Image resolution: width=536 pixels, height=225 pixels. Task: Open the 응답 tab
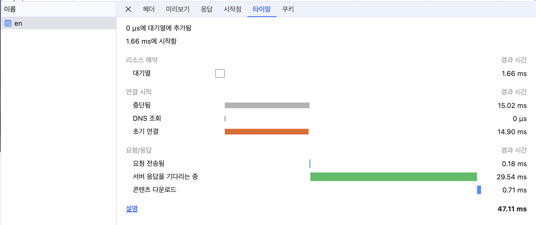pyautogui.click(x=206, y=9)
